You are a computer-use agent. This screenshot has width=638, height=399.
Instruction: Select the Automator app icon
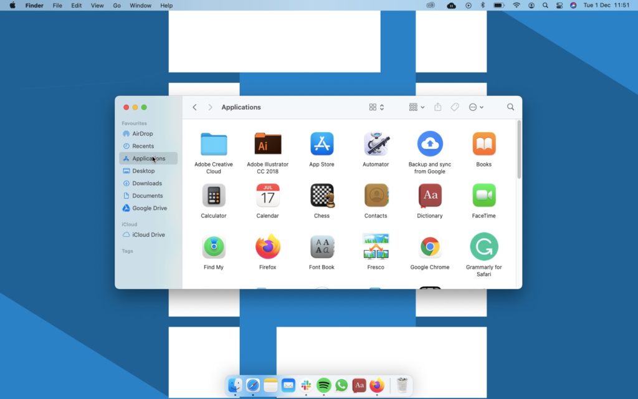click(x=376, y=144)
